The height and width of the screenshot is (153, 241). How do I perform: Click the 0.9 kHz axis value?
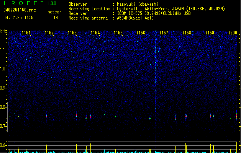(3, 88)
